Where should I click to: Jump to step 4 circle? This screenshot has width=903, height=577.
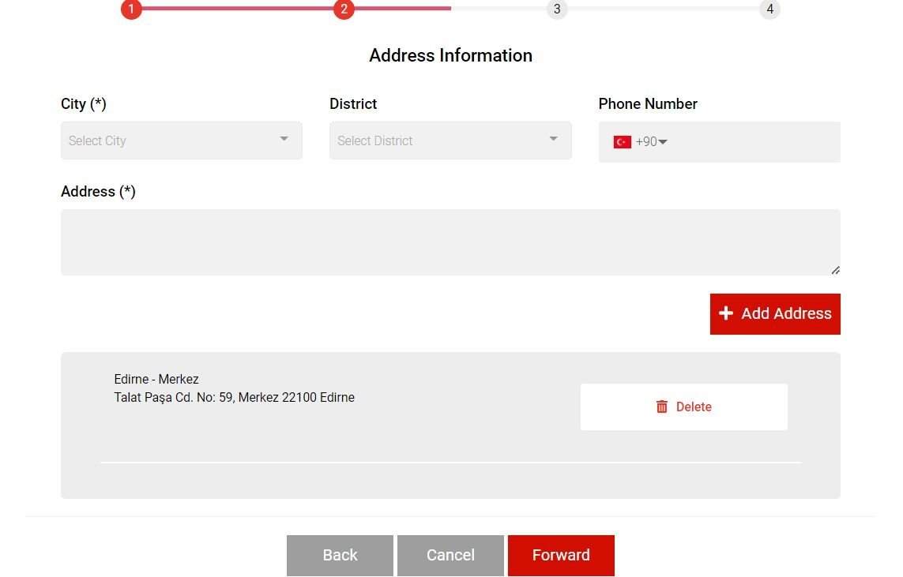tap(769, 9)
